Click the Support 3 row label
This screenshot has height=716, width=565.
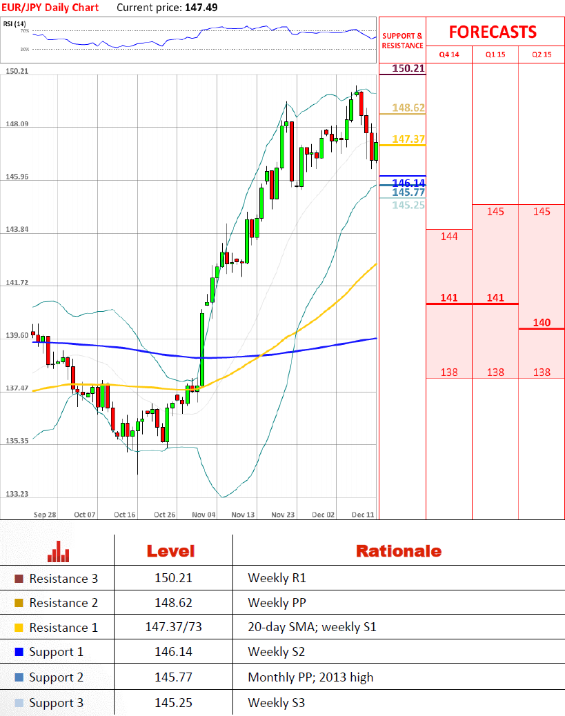[x=56, y=703]
